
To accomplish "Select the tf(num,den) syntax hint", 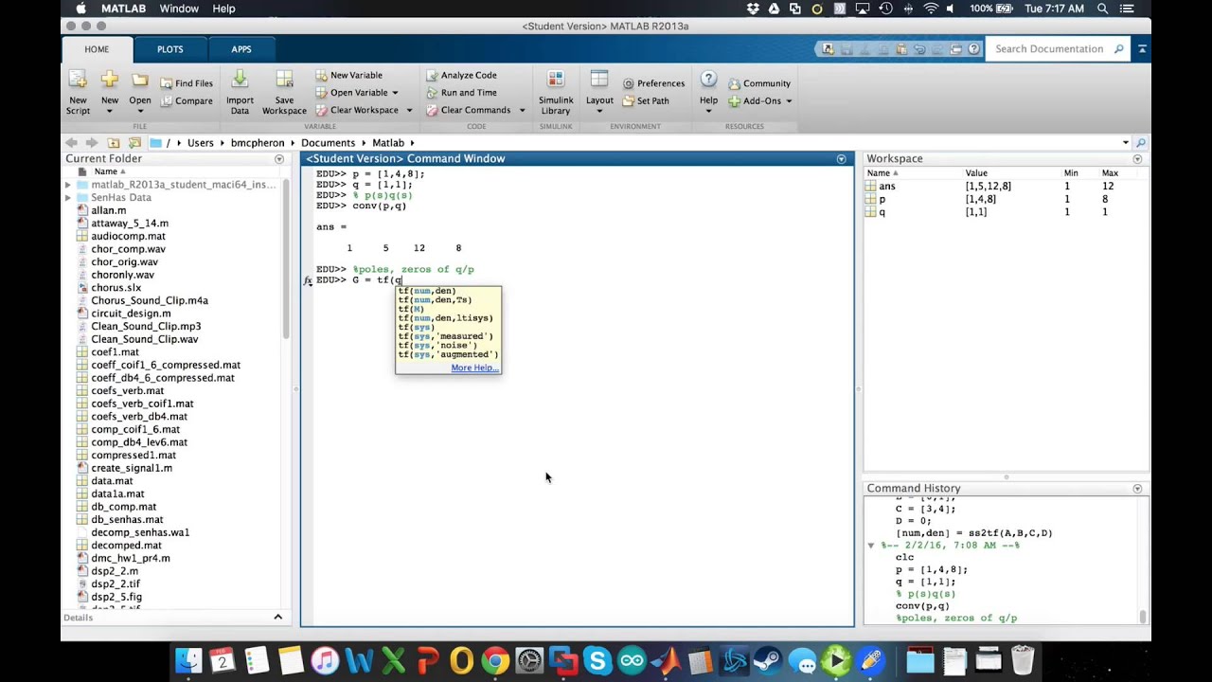I will [x=427, y=291].
